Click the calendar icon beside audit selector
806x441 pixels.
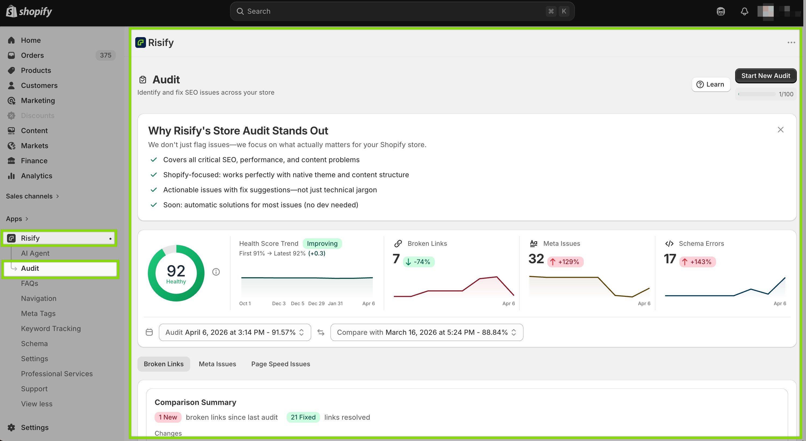(149, 332)
